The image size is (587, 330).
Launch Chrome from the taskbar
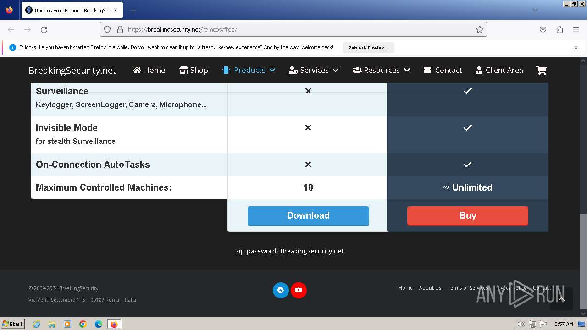[83, 324]
